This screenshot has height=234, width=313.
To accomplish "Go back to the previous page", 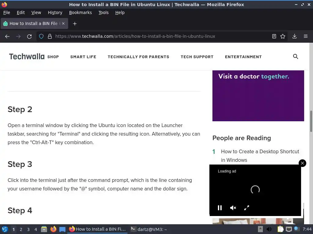I will [7, 37].
